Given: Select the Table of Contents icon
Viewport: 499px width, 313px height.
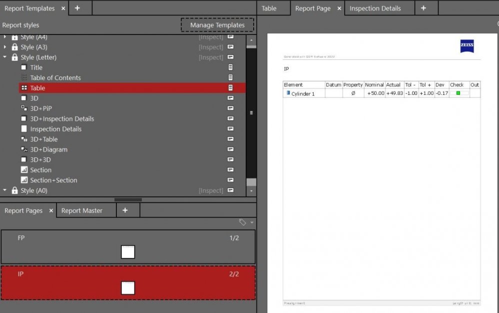Looking at the screenshot, I should (x=24, y=78).
